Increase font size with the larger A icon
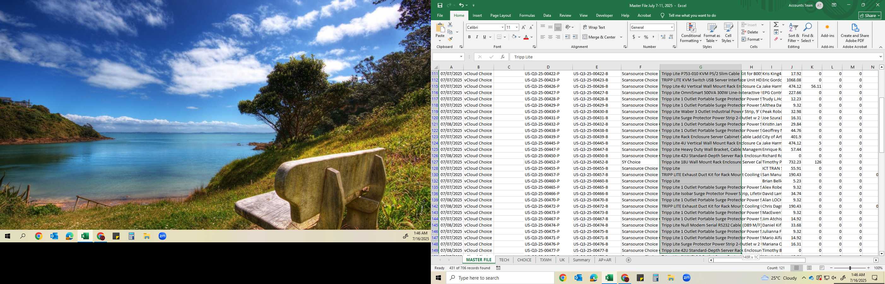Viewport: 885px width, 284px height. tap(524, 27)
